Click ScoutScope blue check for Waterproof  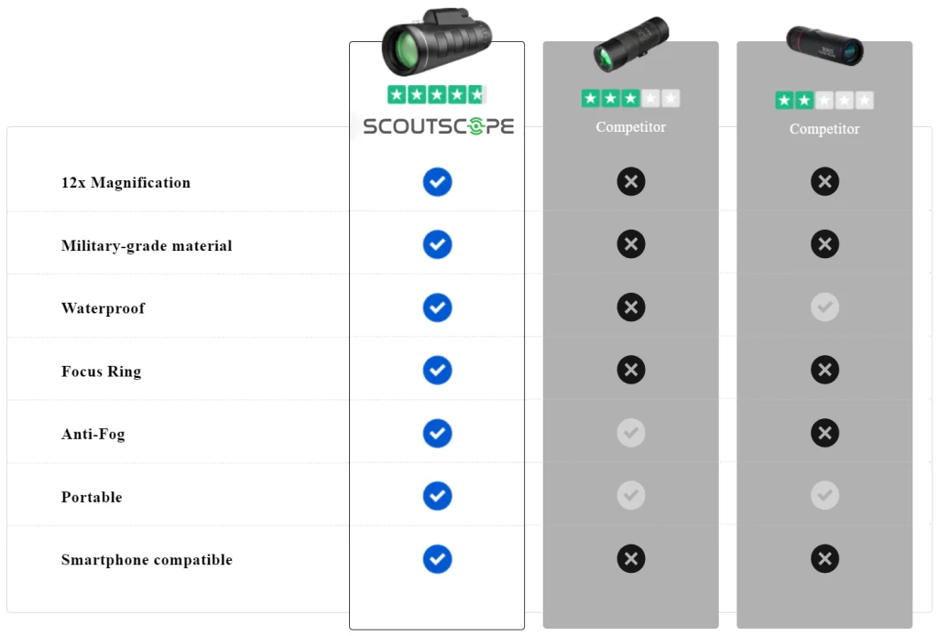437,307
